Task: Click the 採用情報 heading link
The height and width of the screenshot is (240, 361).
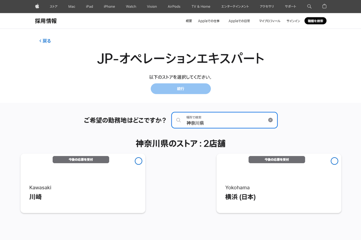Action: click(46, 21)
